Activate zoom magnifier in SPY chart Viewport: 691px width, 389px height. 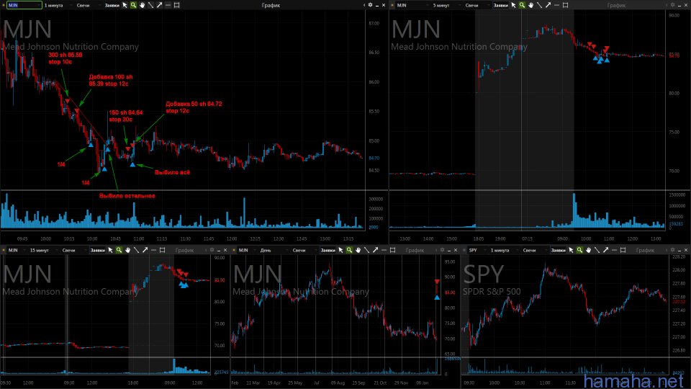(x=579, y=250)
